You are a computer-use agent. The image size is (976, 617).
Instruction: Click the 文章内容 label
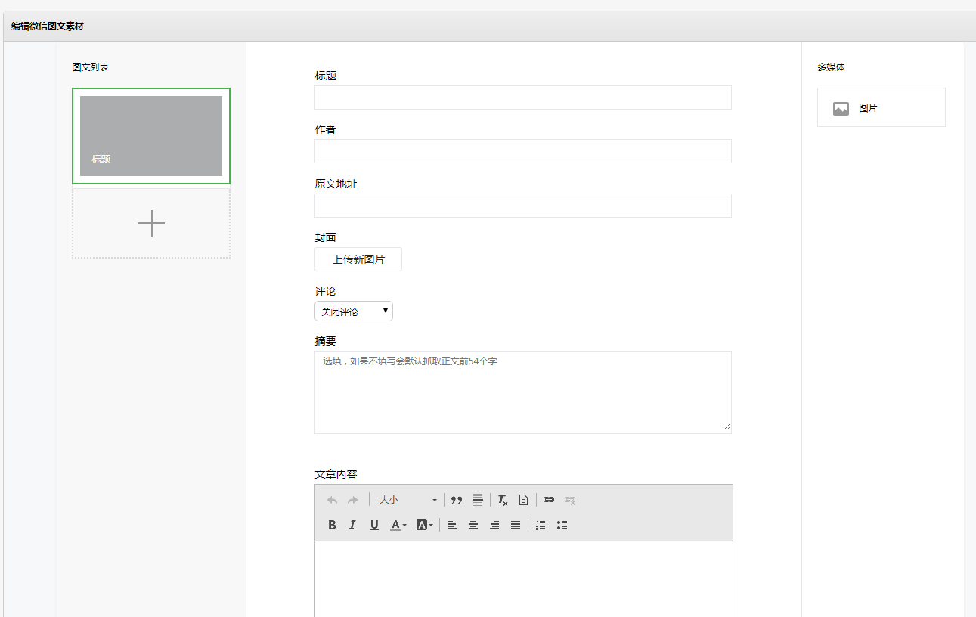point(336,475)
